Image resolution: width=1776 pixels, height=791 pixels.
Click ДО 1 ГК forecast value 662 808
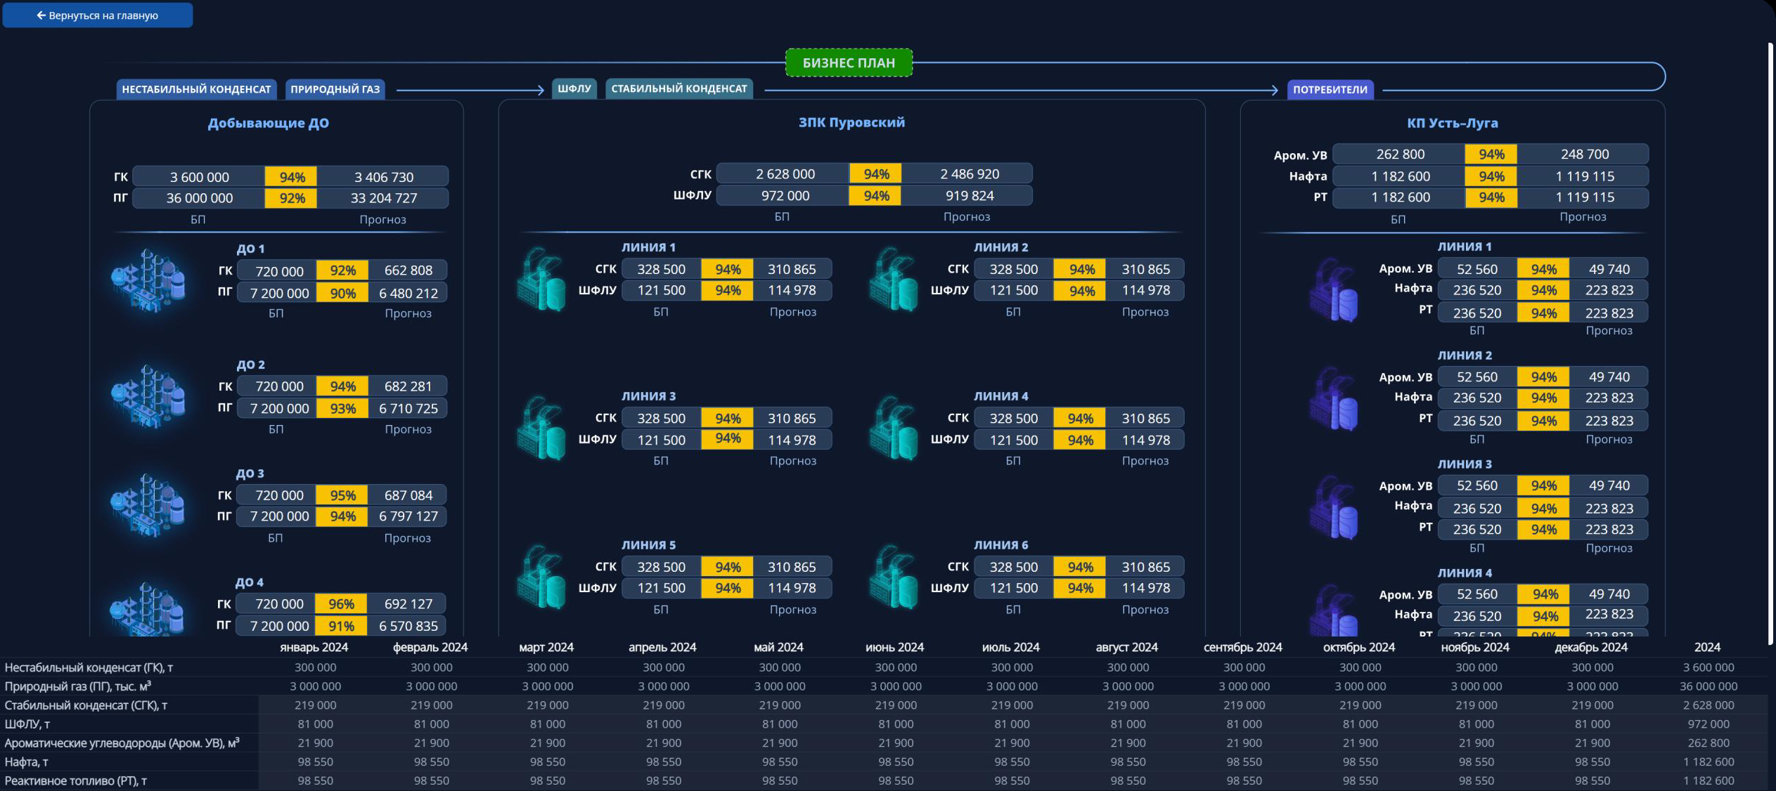408,270
